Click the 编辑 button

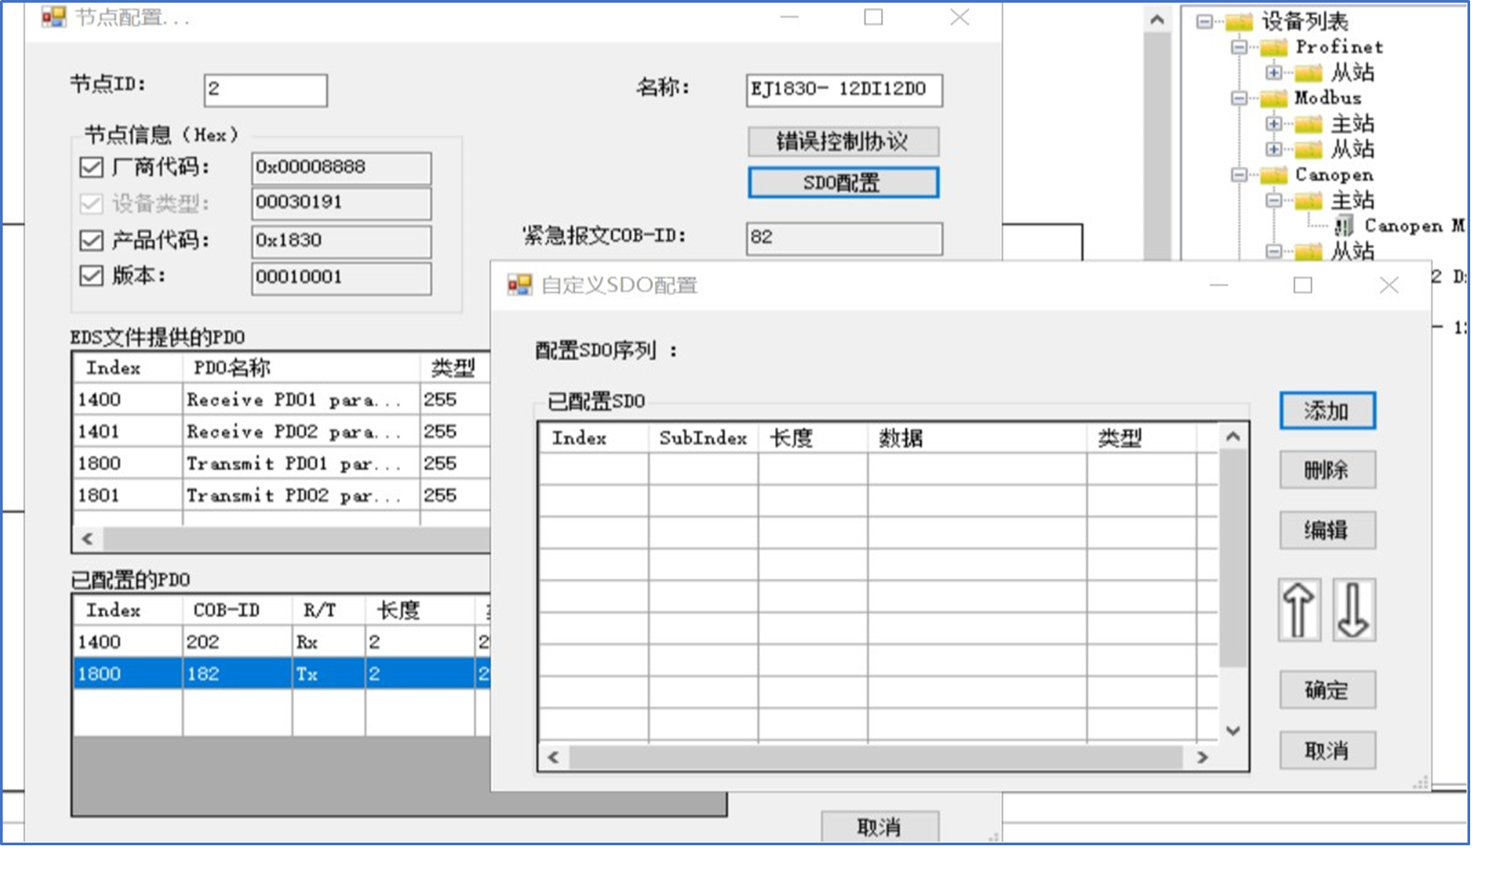(x=1327, y=530)
